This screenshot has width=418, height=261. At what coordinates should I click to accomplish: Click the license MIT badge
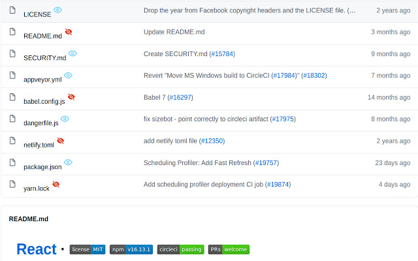pyautogui.click(x=88, y=249)
